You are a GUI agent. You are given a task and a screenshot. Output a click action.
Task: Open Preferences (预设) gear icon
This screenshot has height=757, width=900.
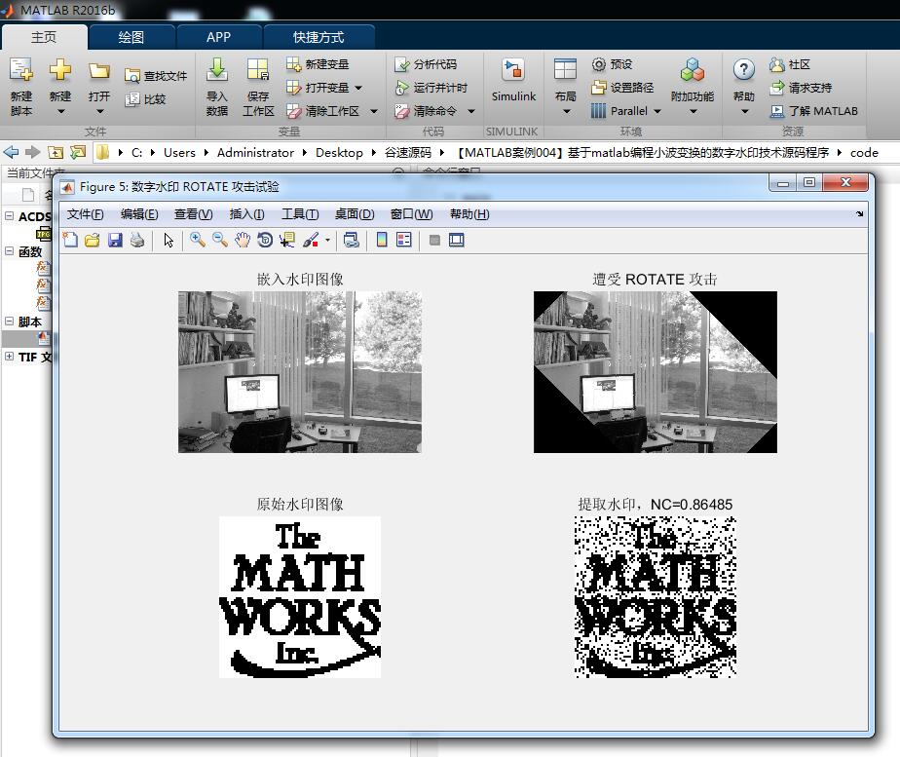pyautogui.click(x=599, y=64)
